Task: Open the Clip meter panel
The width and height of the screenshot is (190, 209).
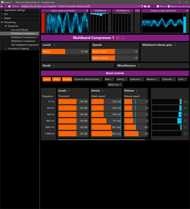Action: click(x=137, y=10)
